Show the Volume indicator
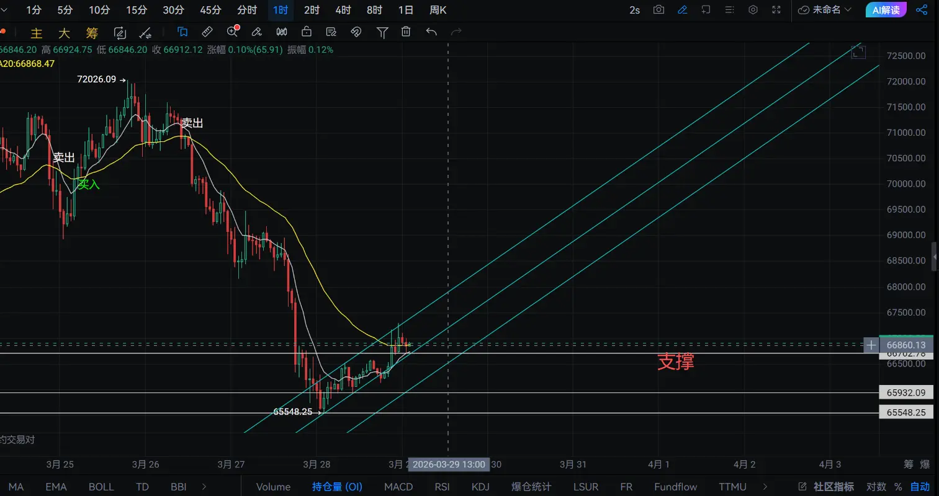 (273, 487)
